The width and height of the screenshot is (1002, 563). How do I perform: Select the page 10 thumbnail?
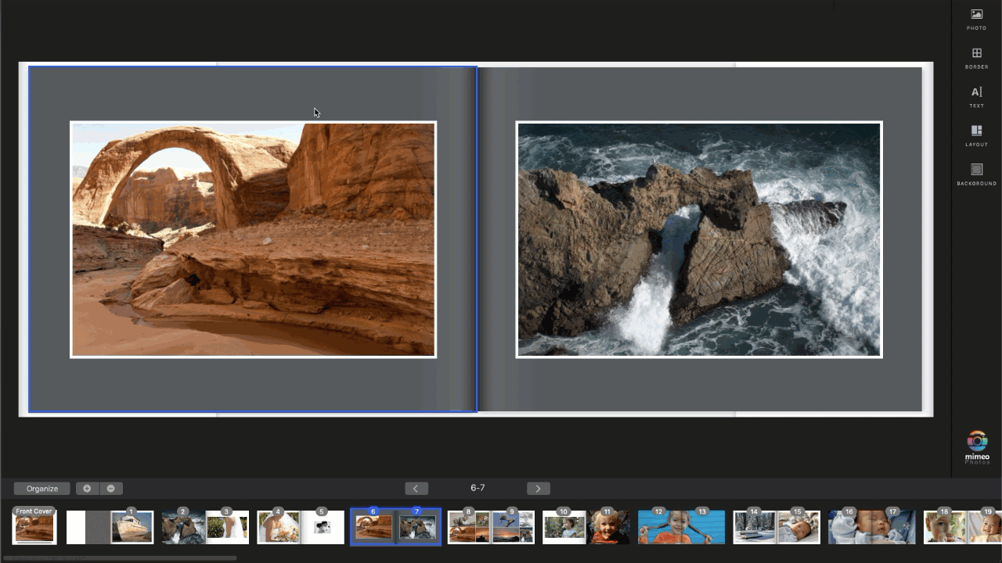[565, 527]
